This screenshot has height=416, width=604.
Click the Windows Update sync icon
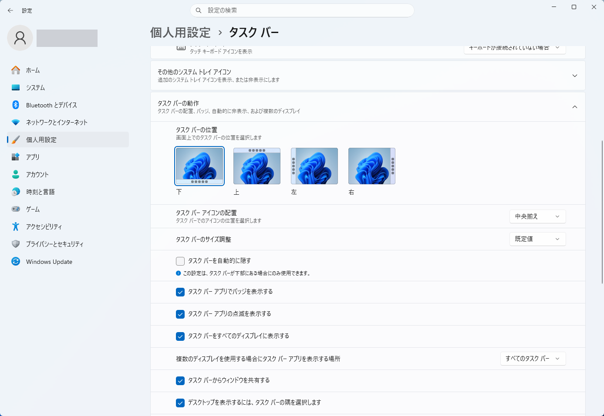[x=16, y=261]
